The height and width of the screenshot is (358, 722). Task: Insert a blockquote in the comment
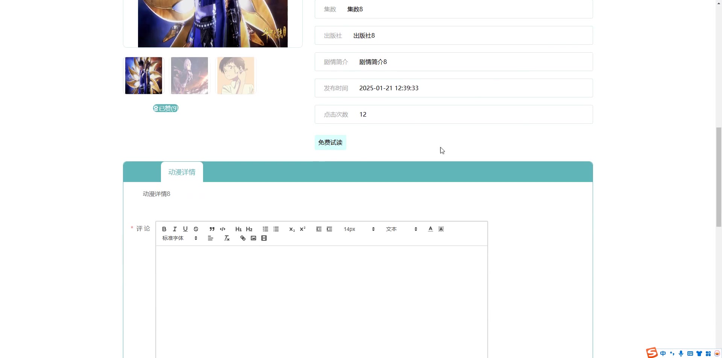[x=212, y=229]
